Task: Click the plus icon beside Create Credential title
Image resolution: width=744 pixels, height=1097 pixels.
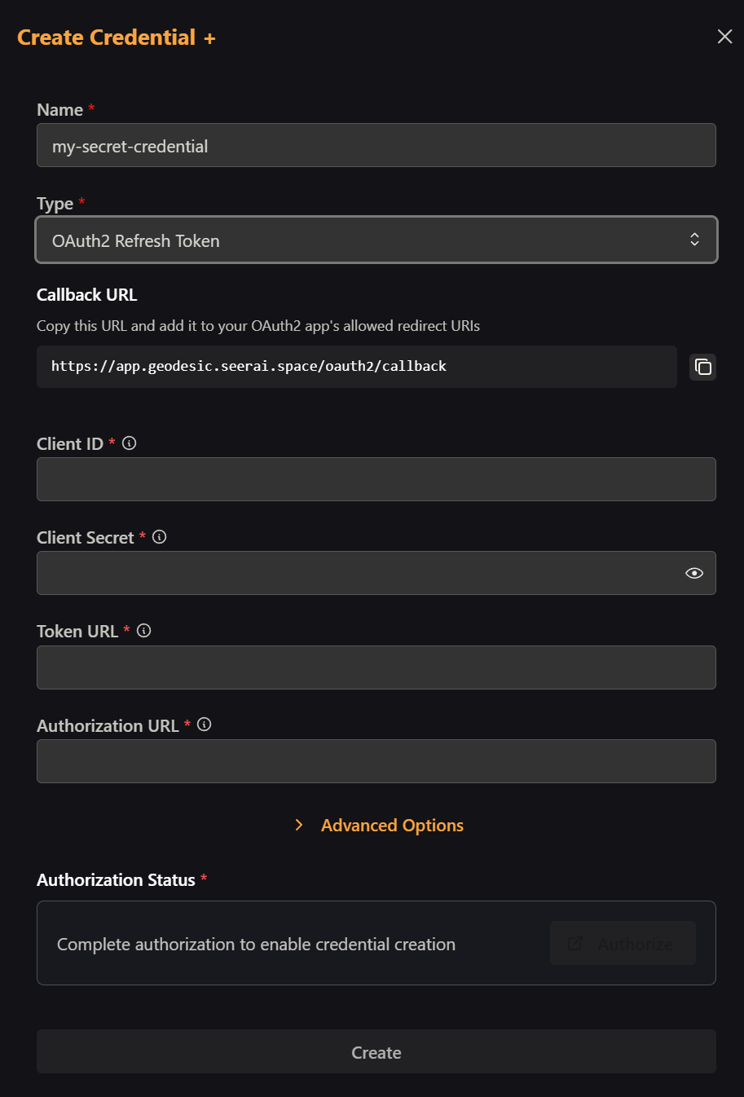Action: pyautogui.click(x=209, y=38)
